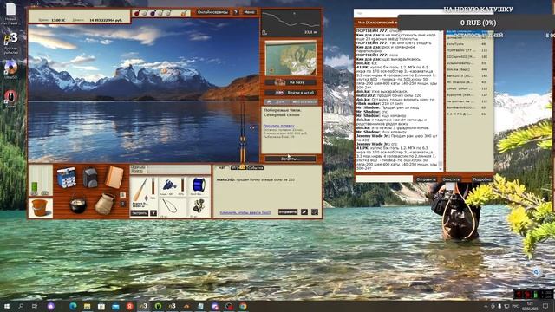The height and width of the screenshot is (312, 555).
Task: Switch to the Чат tab
Action: (x=222, y=167)
